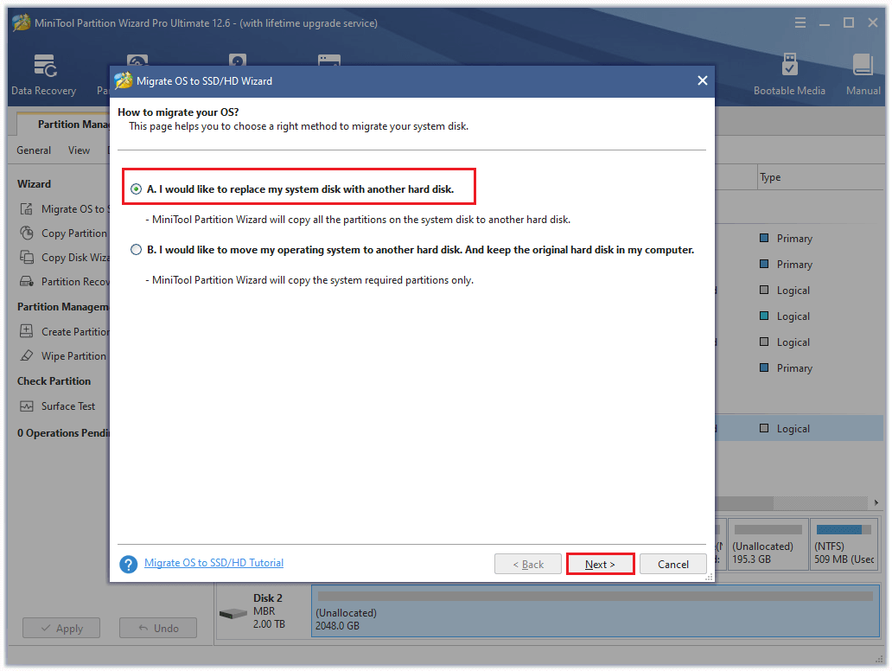
Task: Click the partition list scroll right arrow
Action: coord(876,502)
